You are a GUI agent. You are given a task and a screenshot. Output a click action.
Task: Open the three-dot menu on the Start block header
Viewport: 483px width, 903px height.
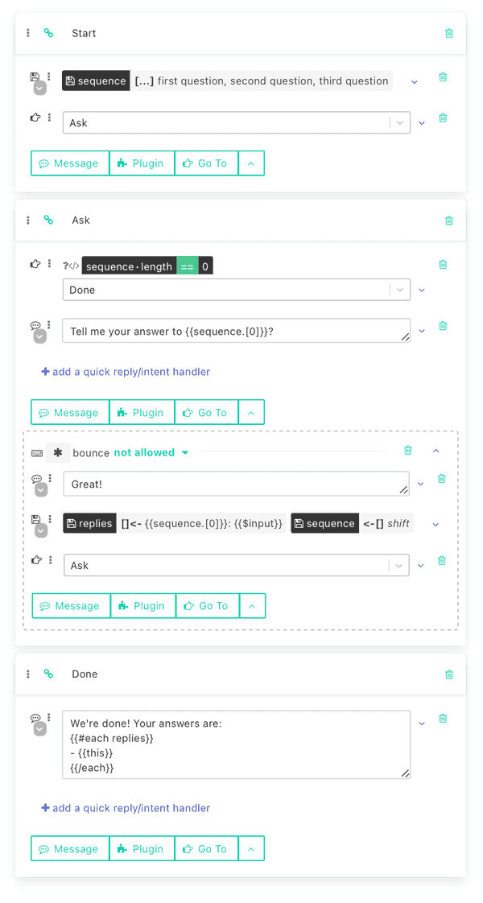pos(27,33)
